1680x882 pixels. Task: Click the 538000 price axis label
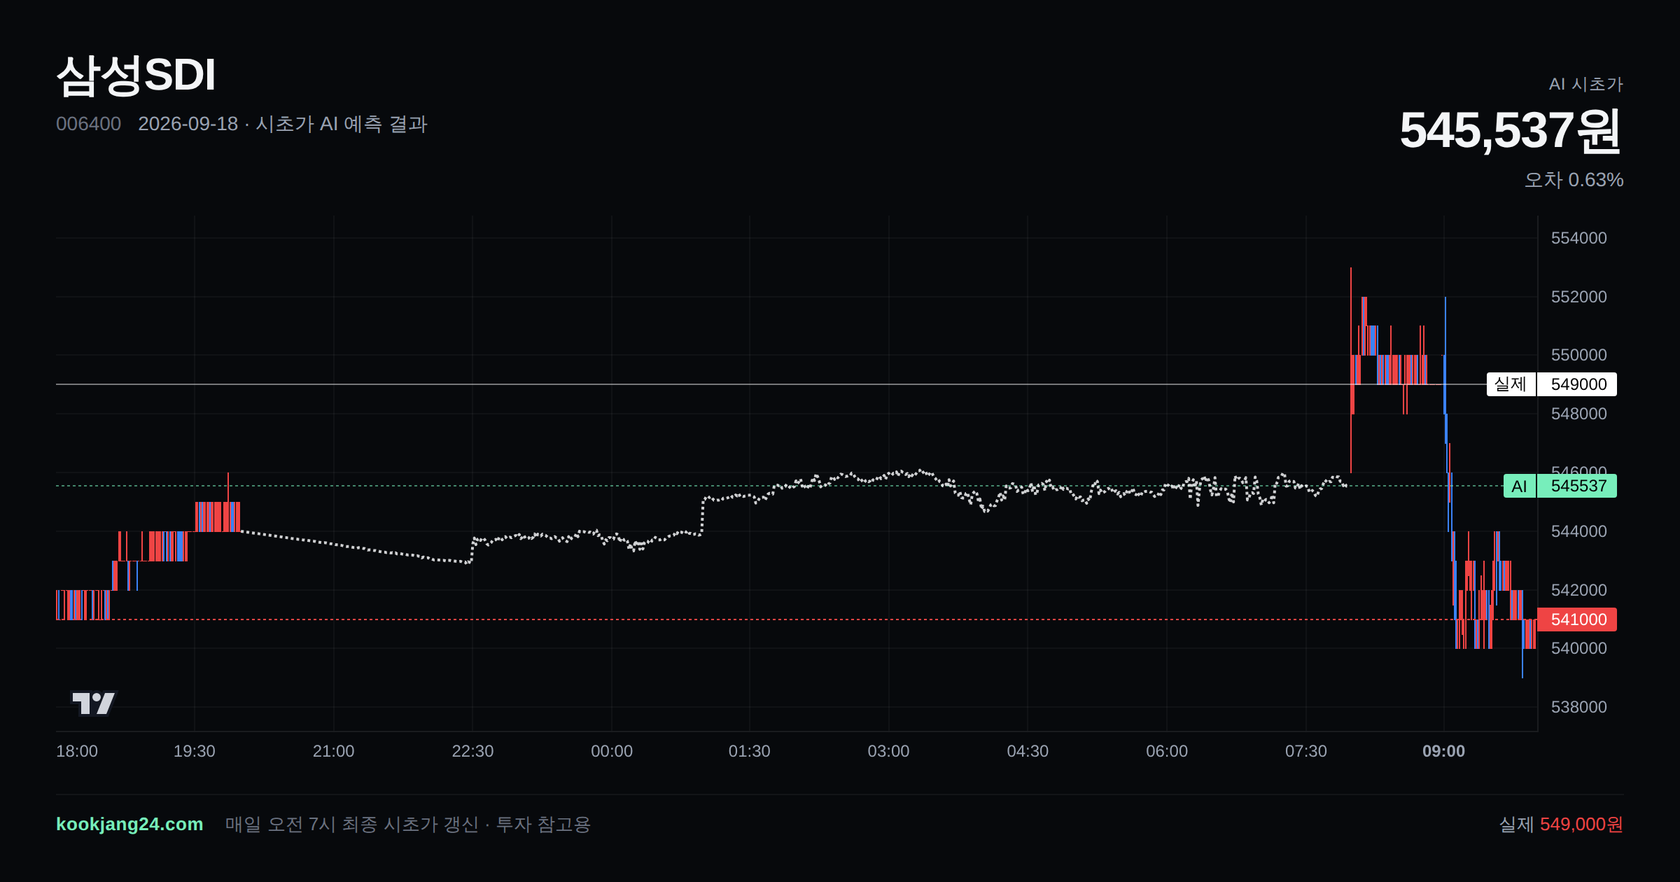(x=1578, y=707)
